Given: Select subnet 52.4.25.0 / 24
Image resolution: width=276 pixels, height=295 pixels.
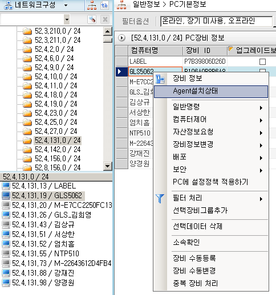Looking at the screenshot, I should [56, 122].
